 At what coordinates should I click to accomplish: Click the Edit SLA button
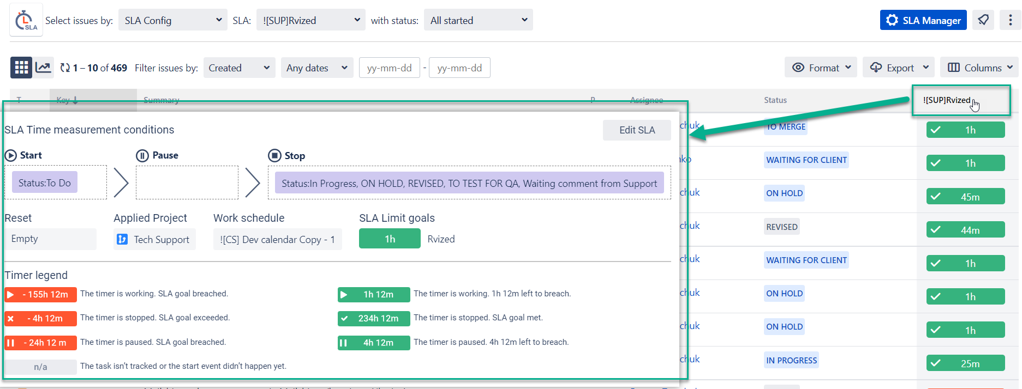click(x=637, y=130)
